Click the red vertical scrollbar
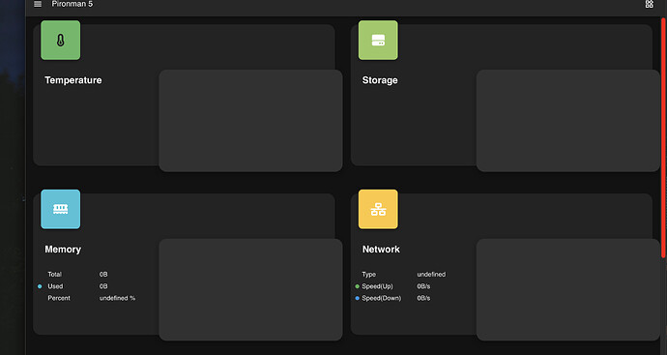This screenshot has height=355, width=667. 663,137
